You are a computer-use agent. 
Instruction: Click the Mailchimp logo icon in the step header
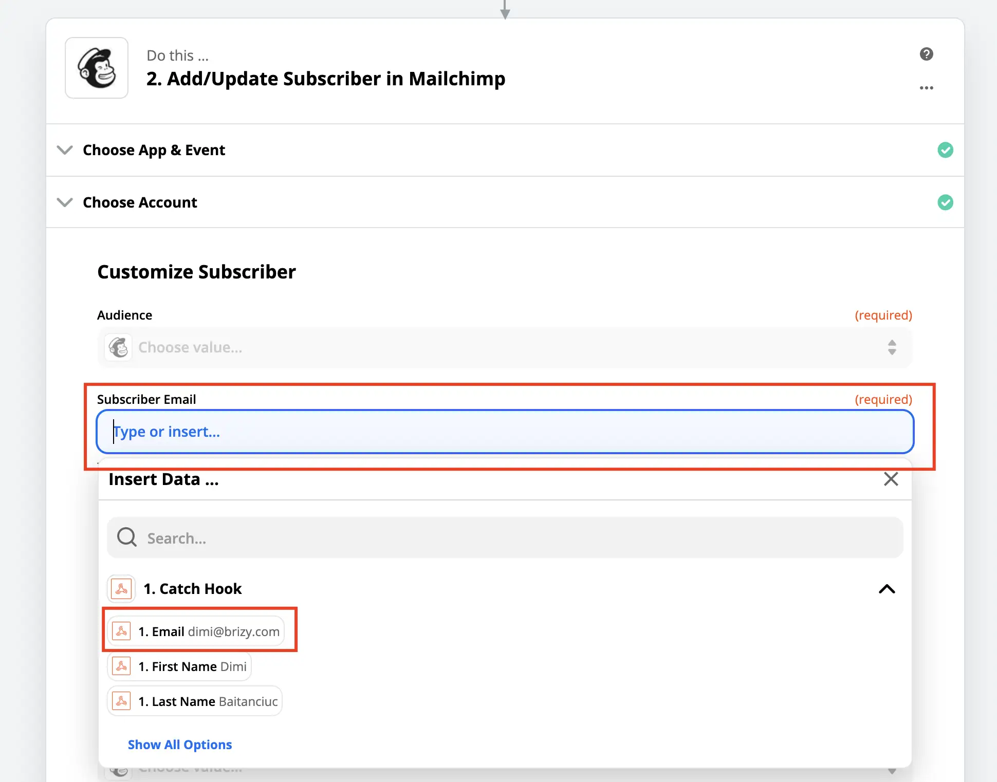97,68
